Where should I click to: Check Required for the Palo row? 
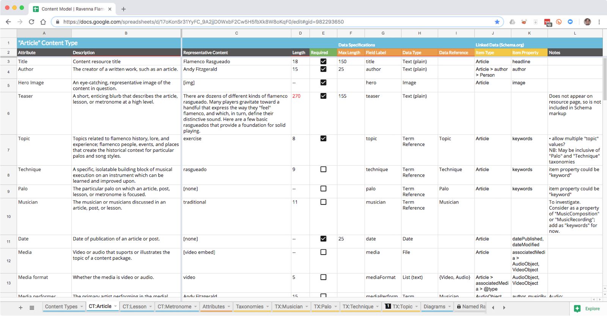coord(323,189)
